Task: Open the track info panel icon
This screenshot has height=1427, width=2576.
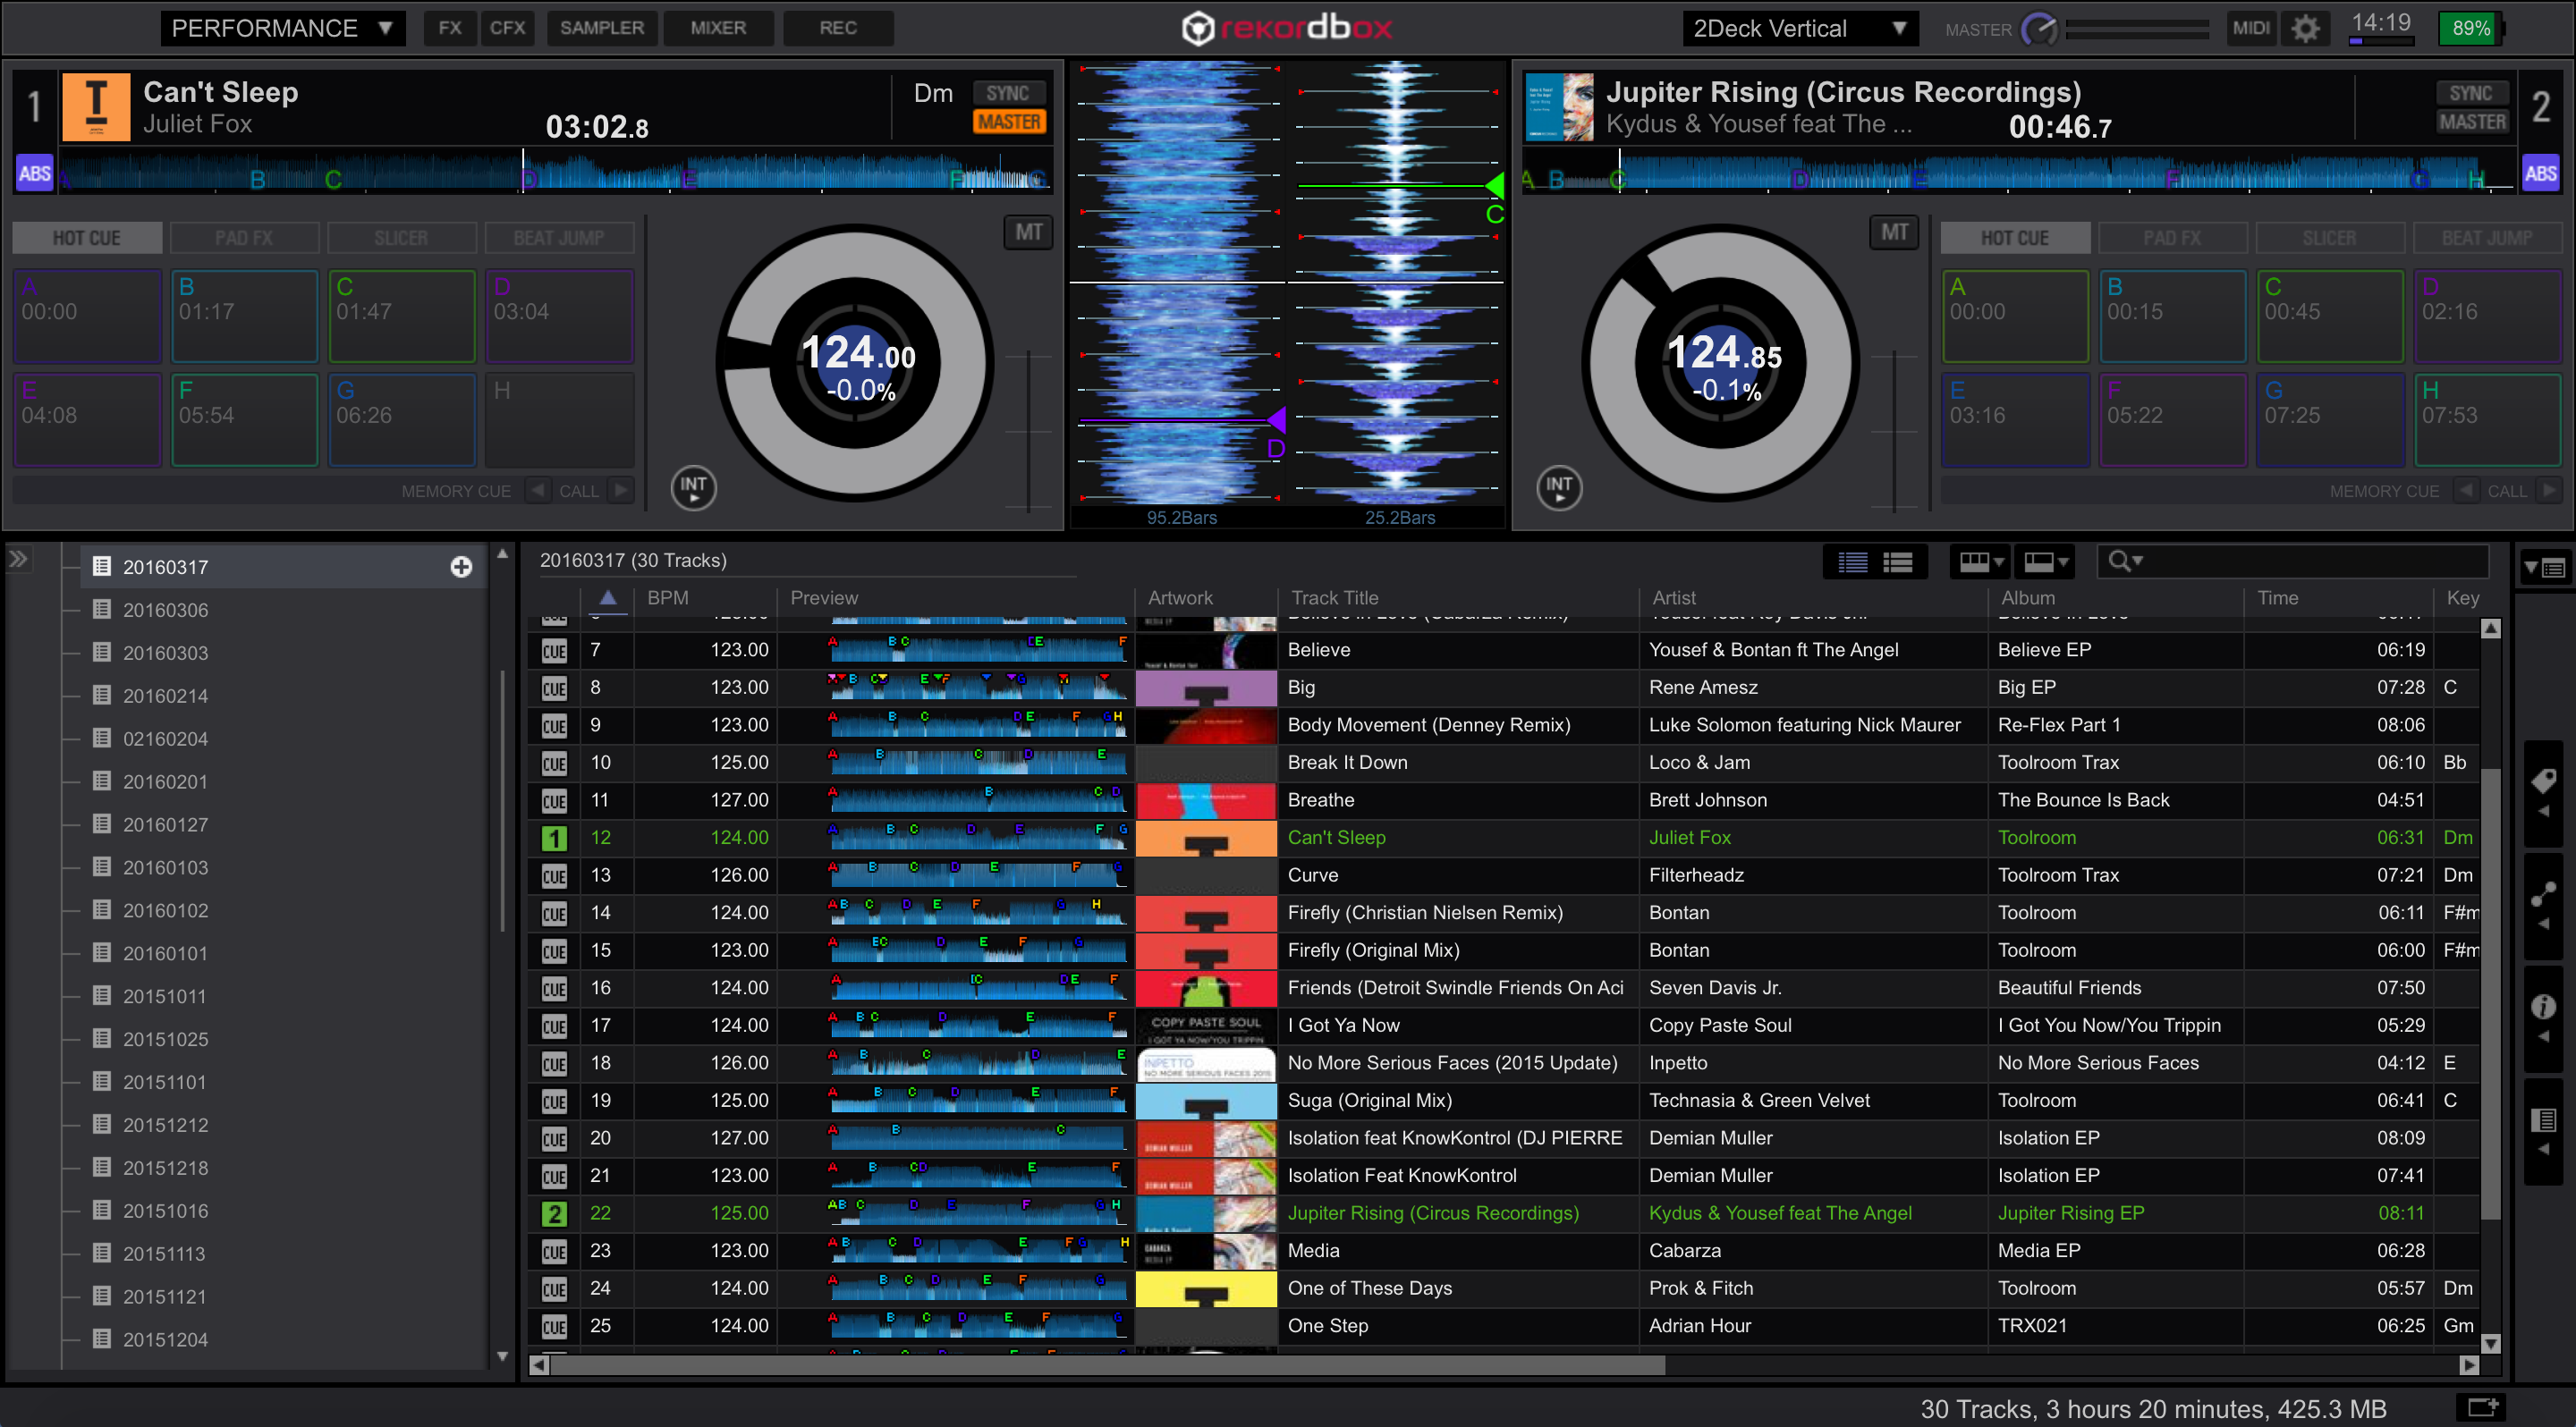Action: tap(2543, 1008)
